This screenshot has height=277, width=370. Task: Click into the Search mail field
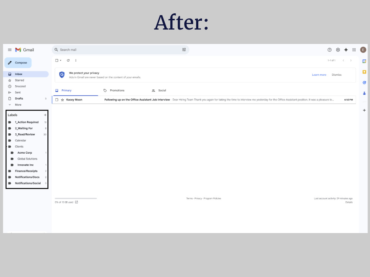[120, 50]
